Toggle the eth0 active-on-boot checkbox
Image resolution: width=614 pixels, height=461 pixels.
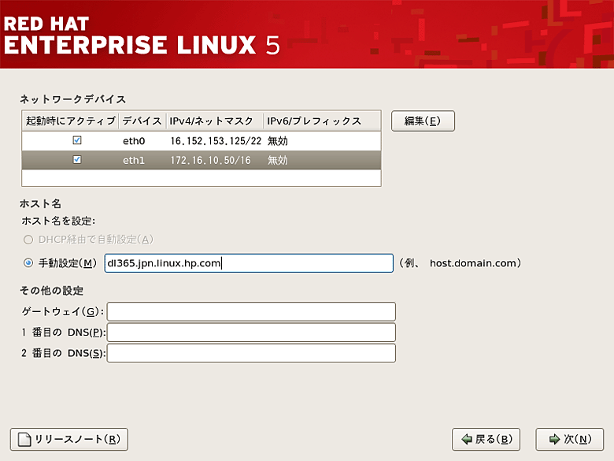[x=76, y=141]
